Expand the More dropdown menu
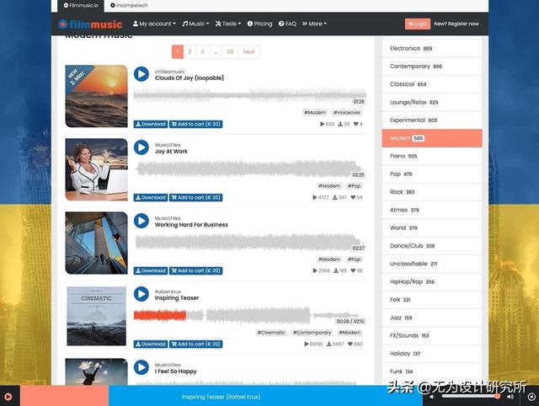 click(314, 24)
